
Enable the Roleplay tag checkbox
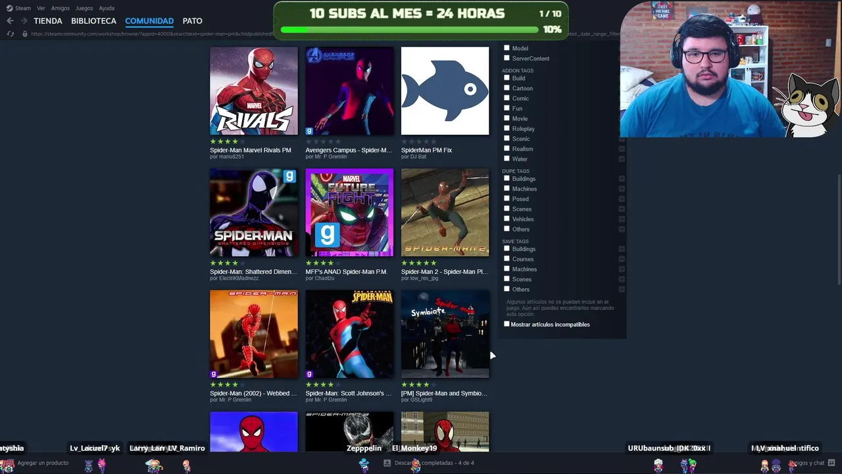click(507, 128)
